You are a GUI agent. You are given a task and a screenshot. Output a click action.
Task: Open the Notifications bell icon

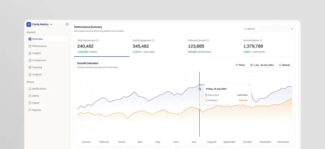coord(30,89)
